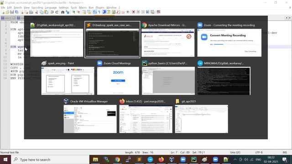Click the volume speaker tray icon

pos(246,159)
